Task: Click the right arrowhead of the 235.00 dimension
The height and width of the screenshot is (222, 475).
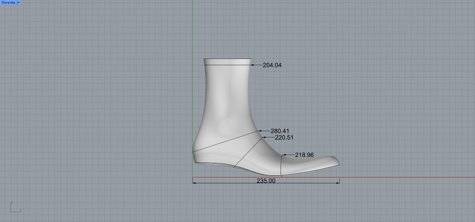Action: (338, 183)
